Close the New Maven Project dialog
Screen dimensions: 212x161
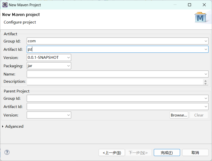204,5
